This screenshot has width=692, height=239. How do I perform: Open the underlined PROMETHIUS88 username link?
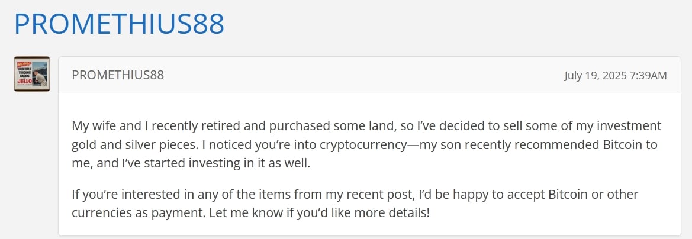coord(118,75)
